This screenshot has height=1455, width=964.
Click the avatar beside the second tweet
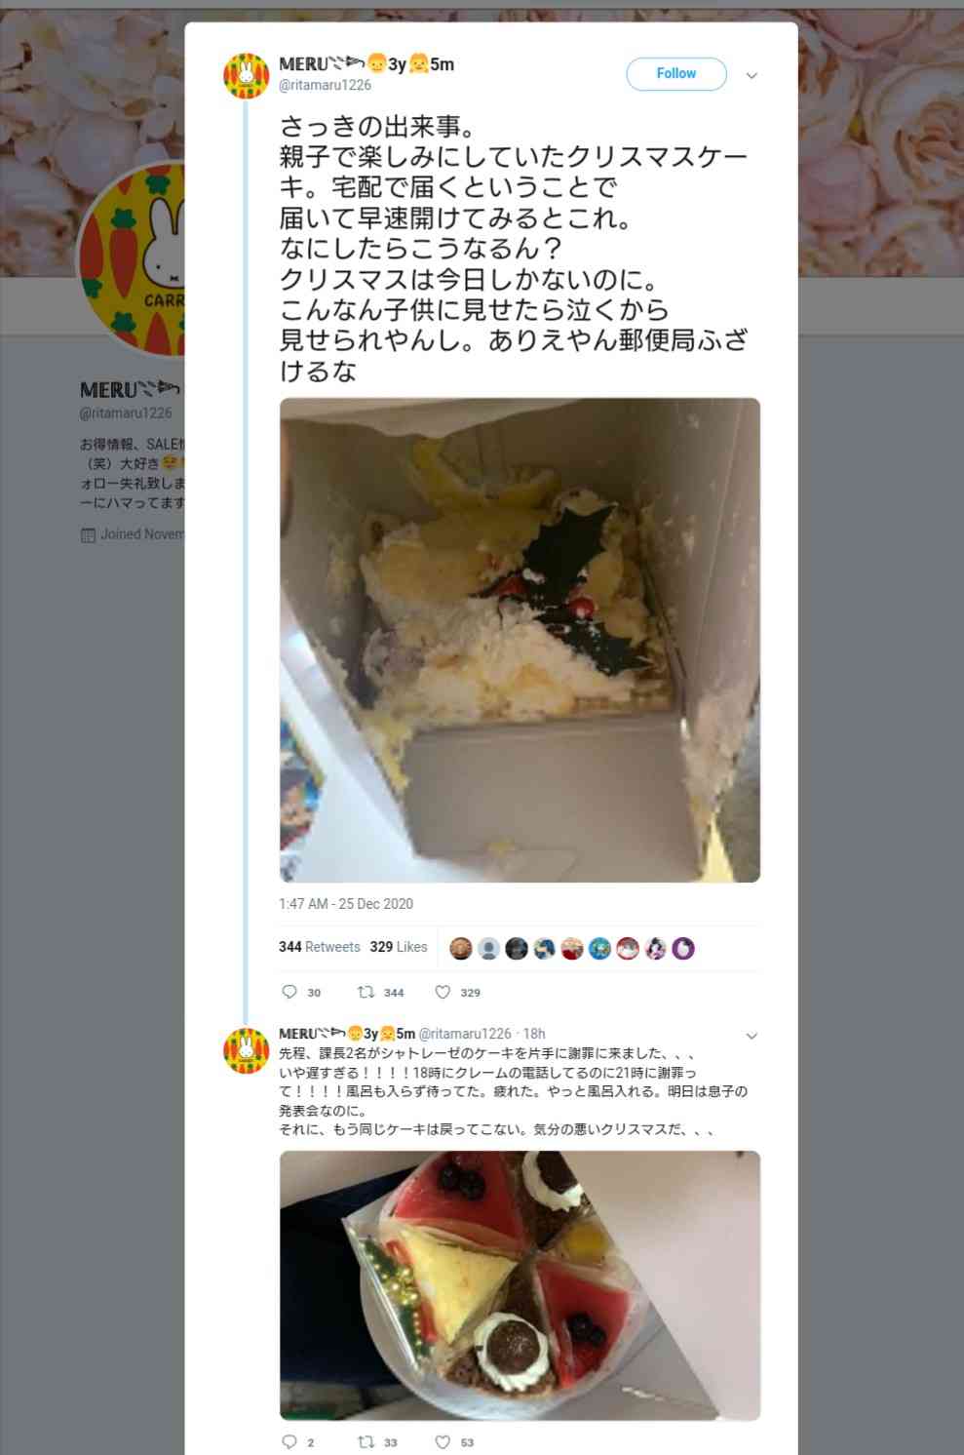tap(247, 1050)
